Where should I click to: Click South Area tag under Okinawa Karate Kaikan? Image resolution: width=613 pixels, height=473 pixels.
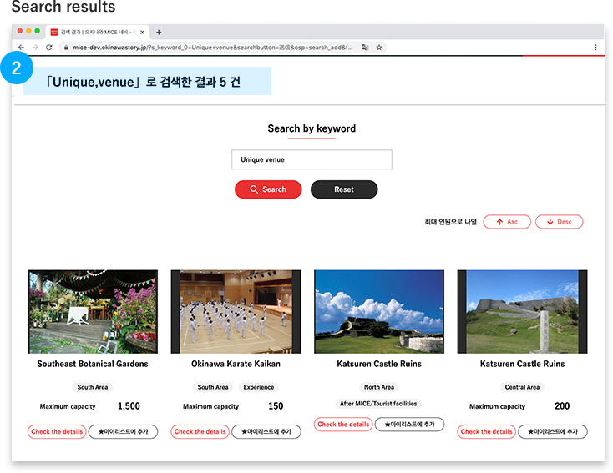point(213,387)
